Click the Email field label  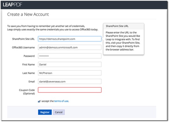tap(32, 82)
